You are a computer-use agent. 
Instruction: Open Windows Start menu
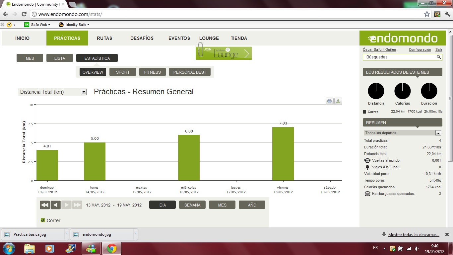pos(9,248)
